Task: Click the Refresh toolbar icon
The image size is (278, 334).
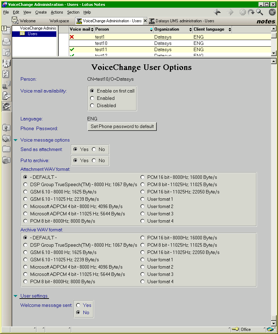Action: click(x=251, y=12)
